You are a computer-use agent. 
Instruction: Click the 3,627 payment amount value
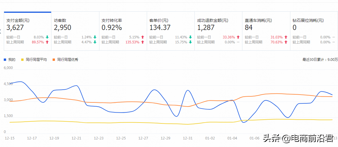coord(15,28)
